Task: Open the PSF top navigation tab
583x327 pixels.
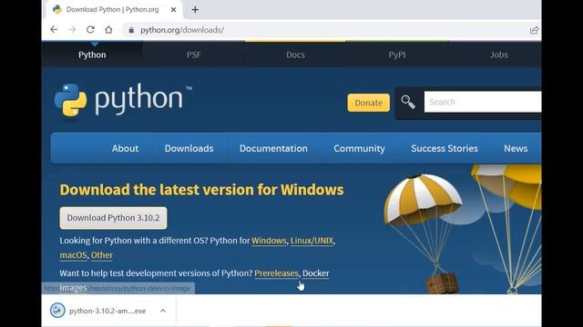Action: pyautogui.click(x=194, y=54)
